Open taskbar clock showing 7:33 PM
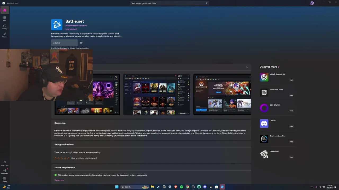Screen dimensions: 339x190 click(330, 187)
